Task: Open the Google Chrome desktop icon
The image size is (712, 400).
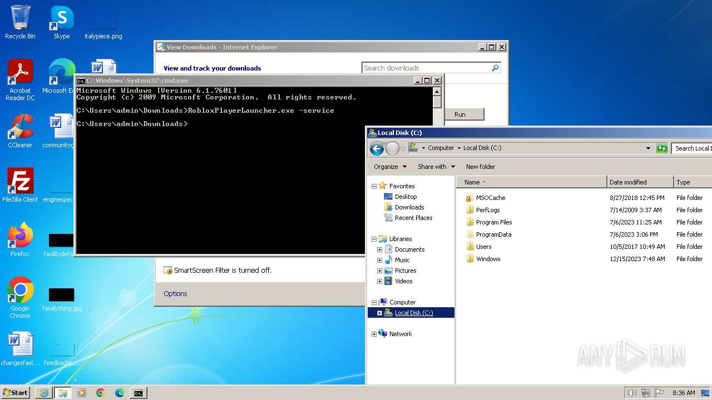Action: [20, 297]
